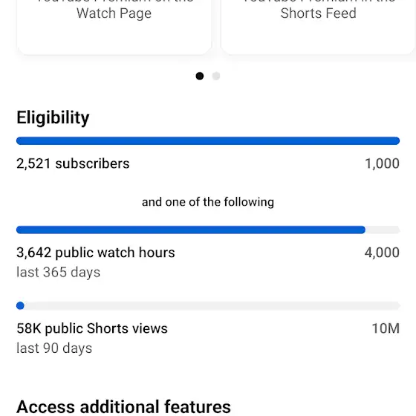Click the subscribers progress bar
The width and height of the screenshot is (416, 416).
click(x=208, y=141)
